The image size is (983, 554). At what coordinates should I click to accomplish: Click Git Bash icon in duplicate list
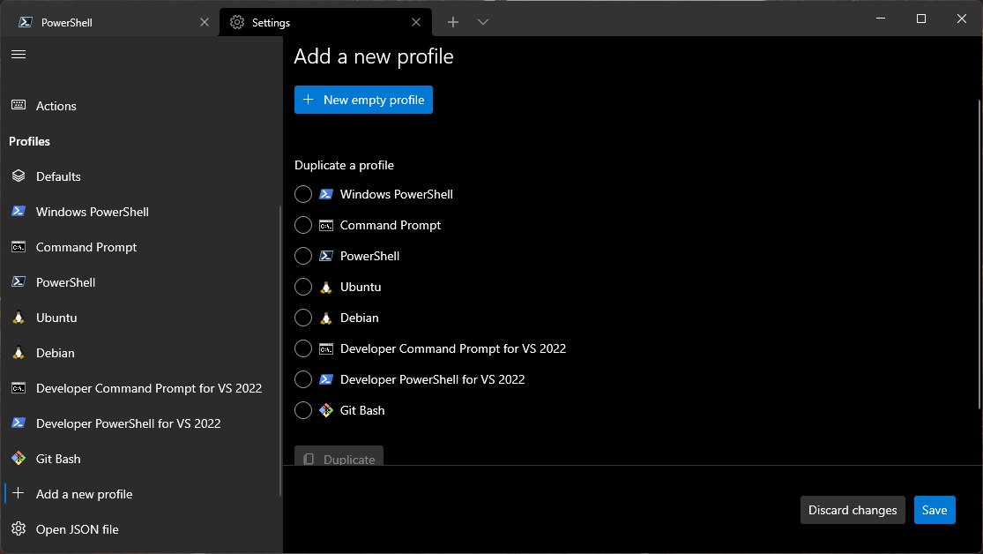pos(326,410)
